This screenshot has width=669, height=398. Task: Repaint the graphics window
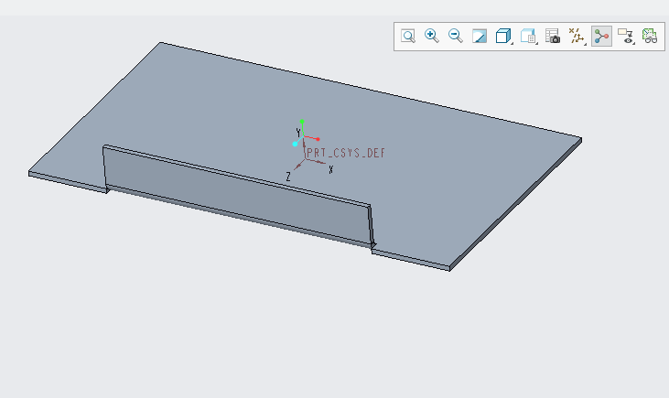point(480,37)
